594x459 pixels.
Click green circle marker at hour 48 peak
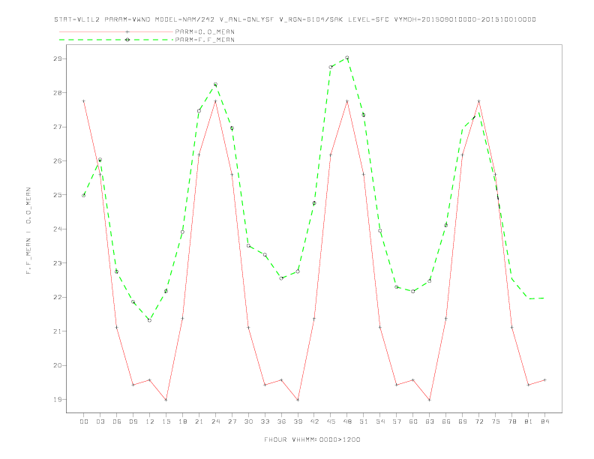point(347,58)
